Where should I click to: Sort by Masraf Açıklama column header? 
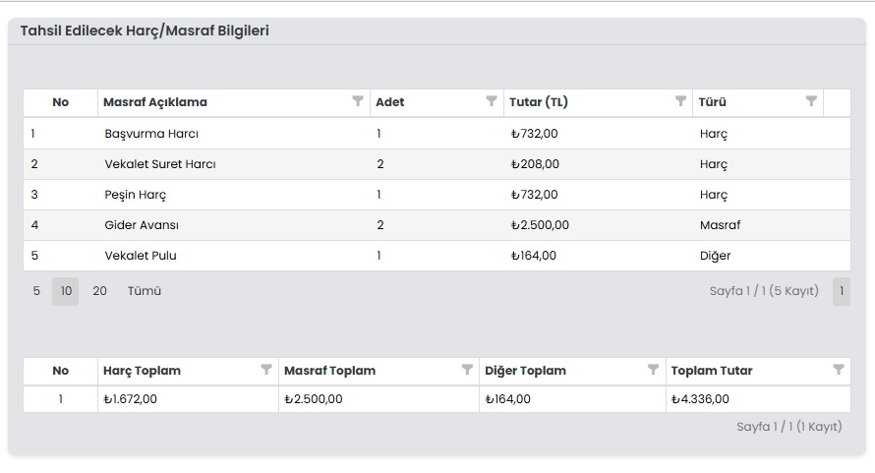pos(155,102)
